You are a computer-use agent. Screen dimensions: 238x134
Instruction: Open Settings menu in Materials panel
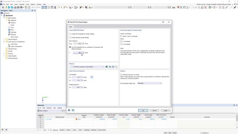(59, 108)
